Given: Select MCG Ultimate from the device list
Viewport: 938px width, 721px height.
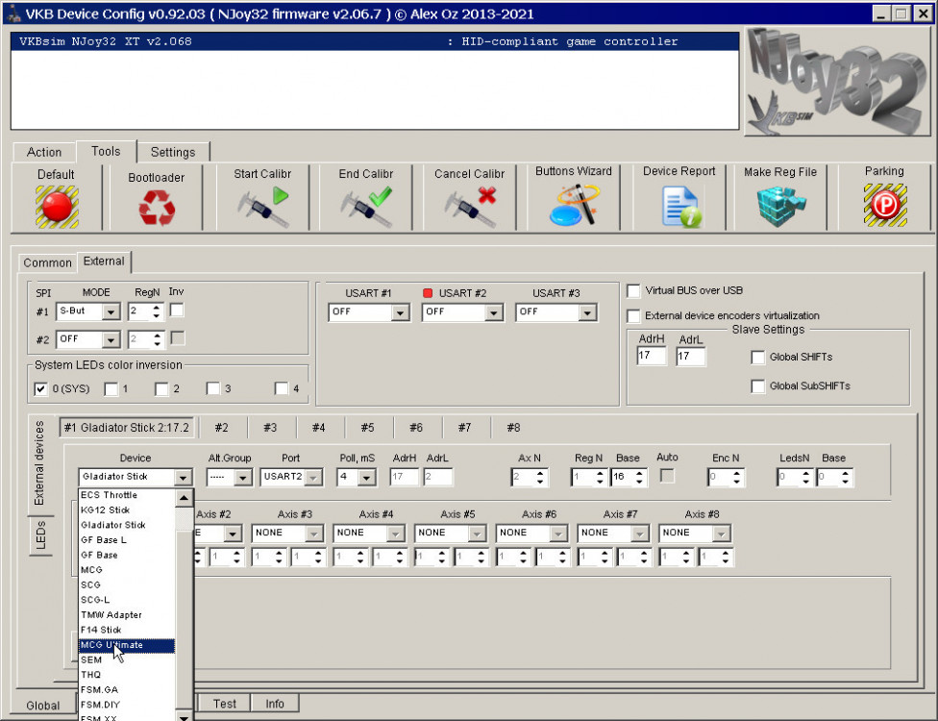Looking at the screenshot, I should [x=112, y=645].
